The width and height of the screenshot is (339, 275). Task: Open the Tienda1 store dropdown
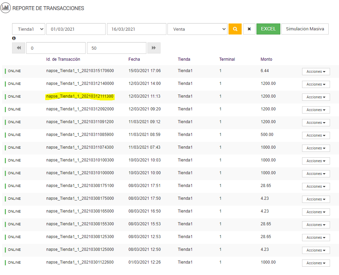29,29
